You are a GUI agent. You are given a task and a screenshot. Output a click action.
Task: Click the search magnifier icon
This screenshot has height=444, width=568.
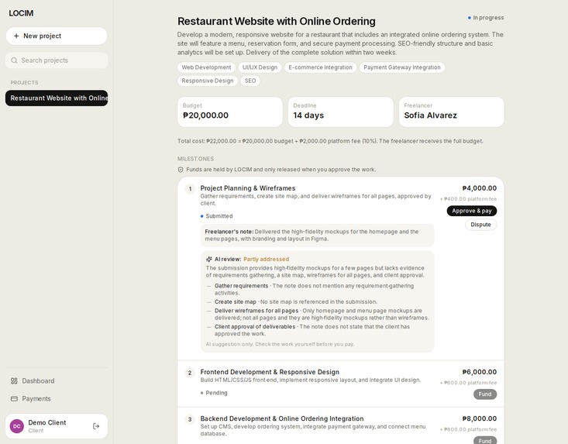pos(14,60)
